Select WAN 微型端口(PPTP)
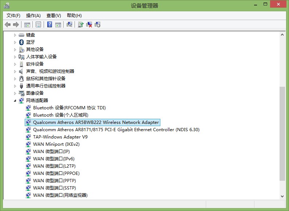The image size is (289, 211). [x=55, y=181]
